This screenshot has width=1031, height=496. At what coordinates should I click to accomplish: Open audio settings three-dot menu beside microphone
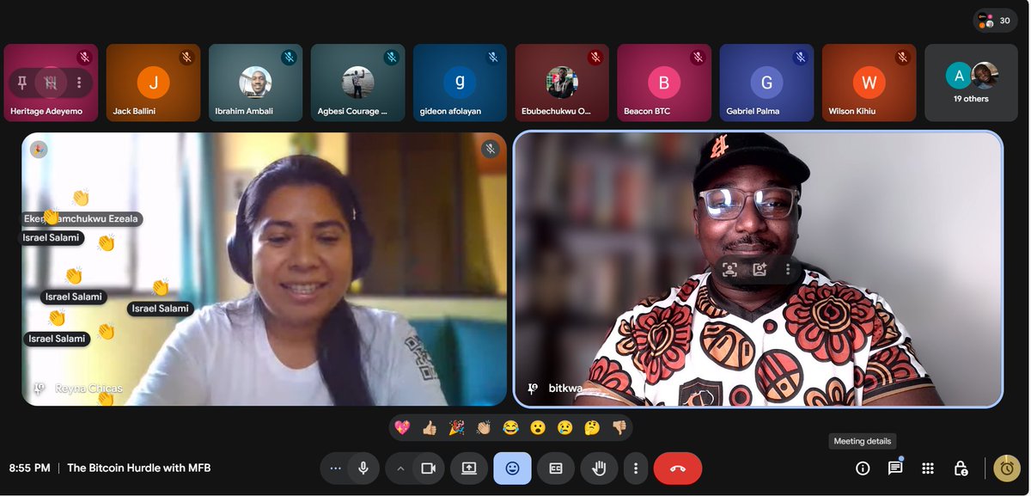coord(335,468)
